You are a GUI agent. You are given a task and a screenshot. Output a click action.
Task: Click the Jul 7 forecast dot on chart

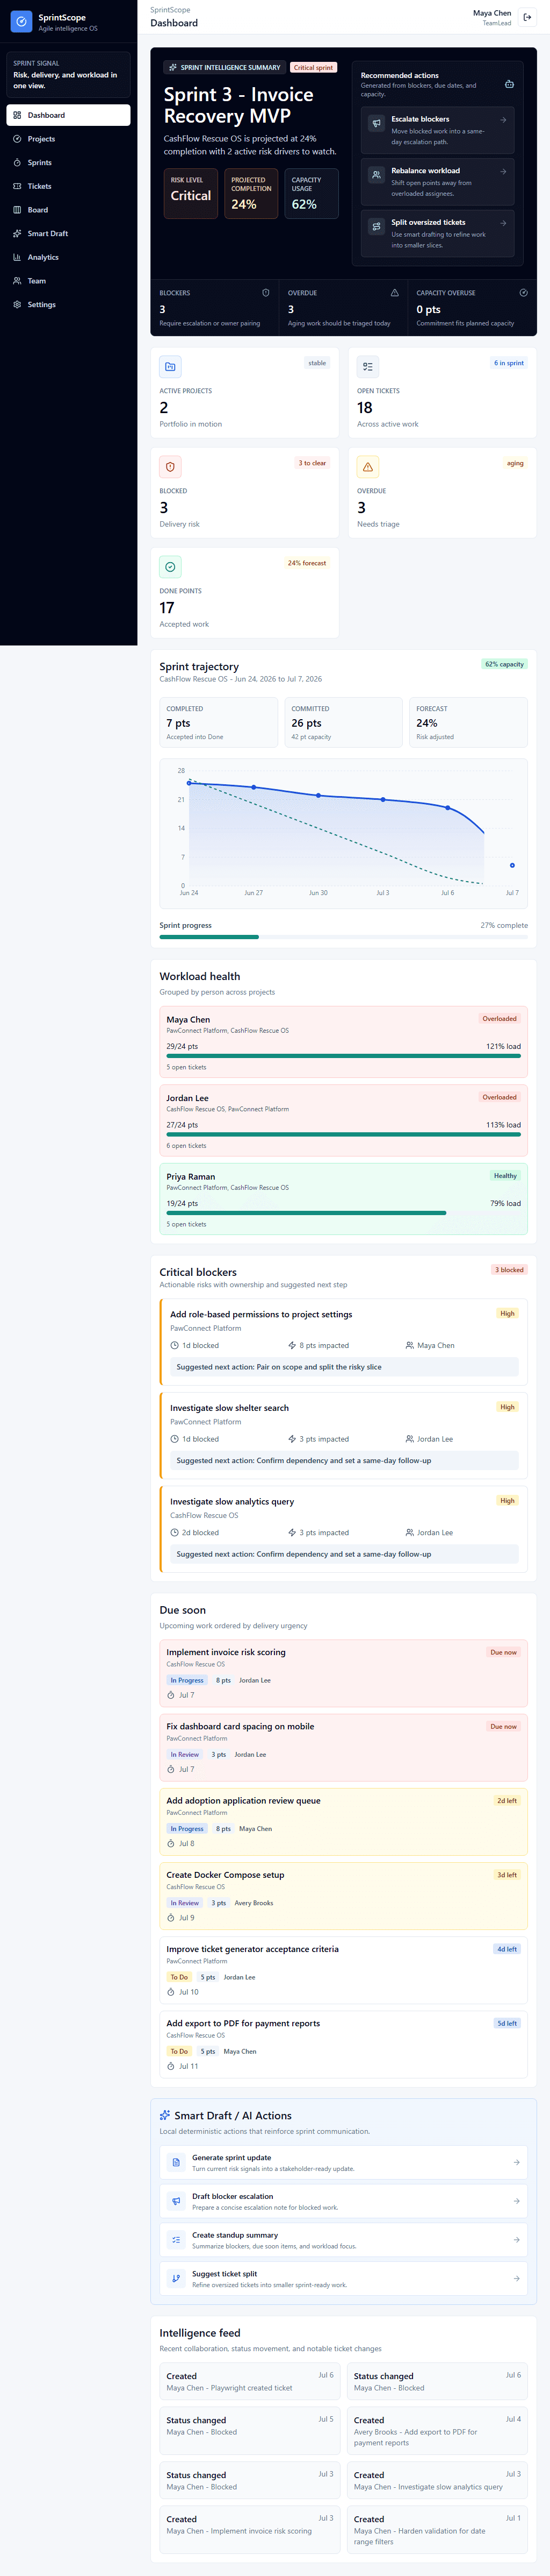[x=512, y=865]
